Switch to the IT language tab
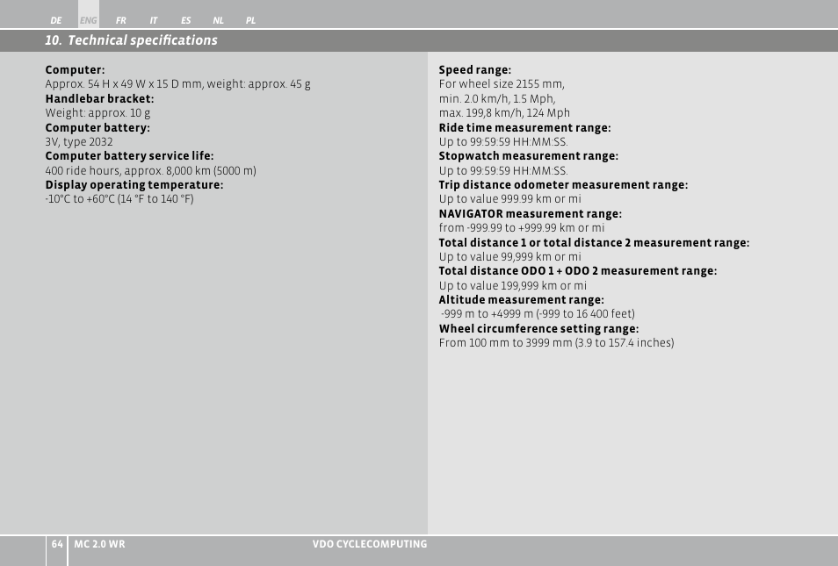 pos(154,20)
